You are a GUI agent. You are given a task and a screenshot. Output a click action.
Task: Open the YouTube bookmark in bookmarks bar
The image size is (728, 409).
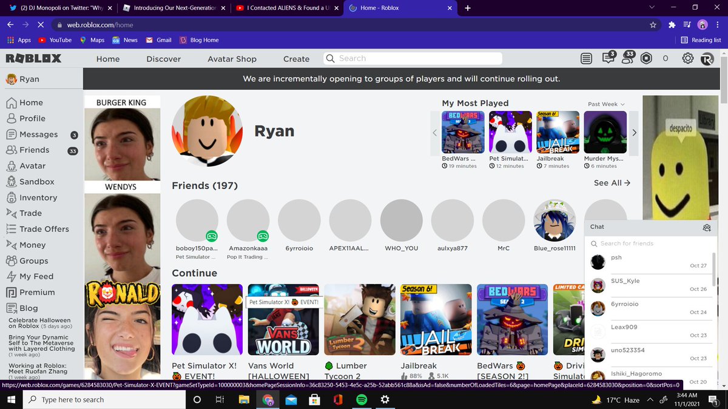tap(55, 40)
